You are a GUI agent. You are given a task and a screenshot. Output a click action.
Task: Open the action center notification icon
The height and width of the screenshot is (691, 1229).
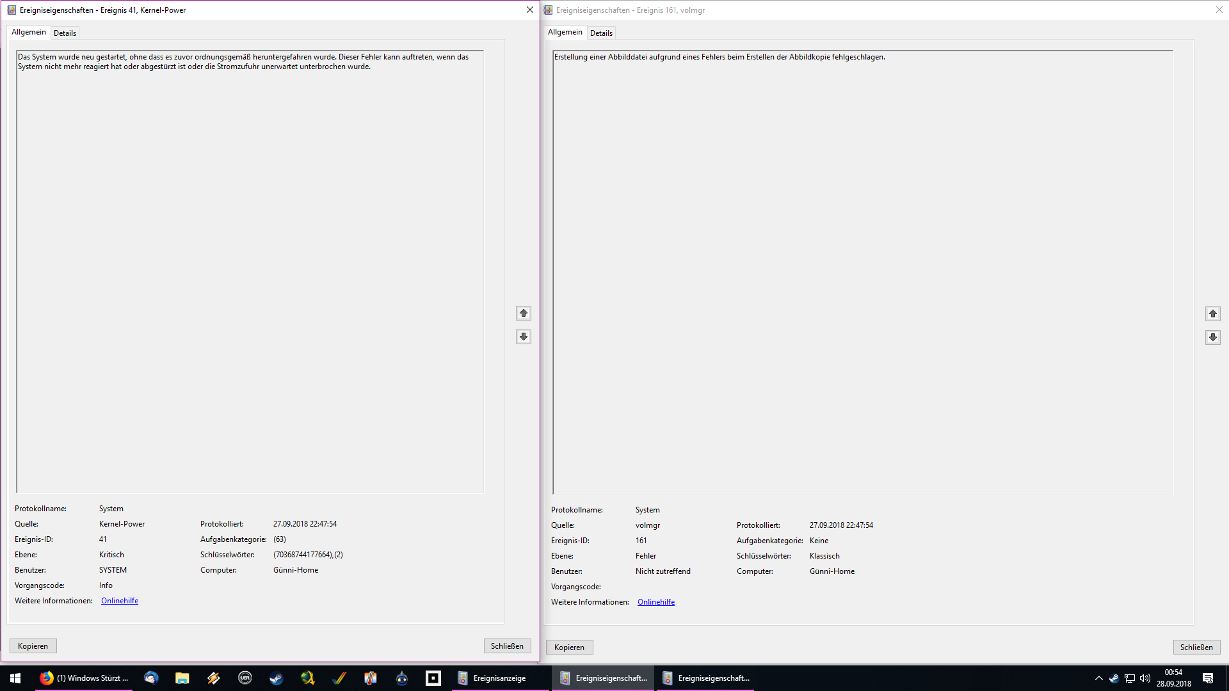(1208, 678)
